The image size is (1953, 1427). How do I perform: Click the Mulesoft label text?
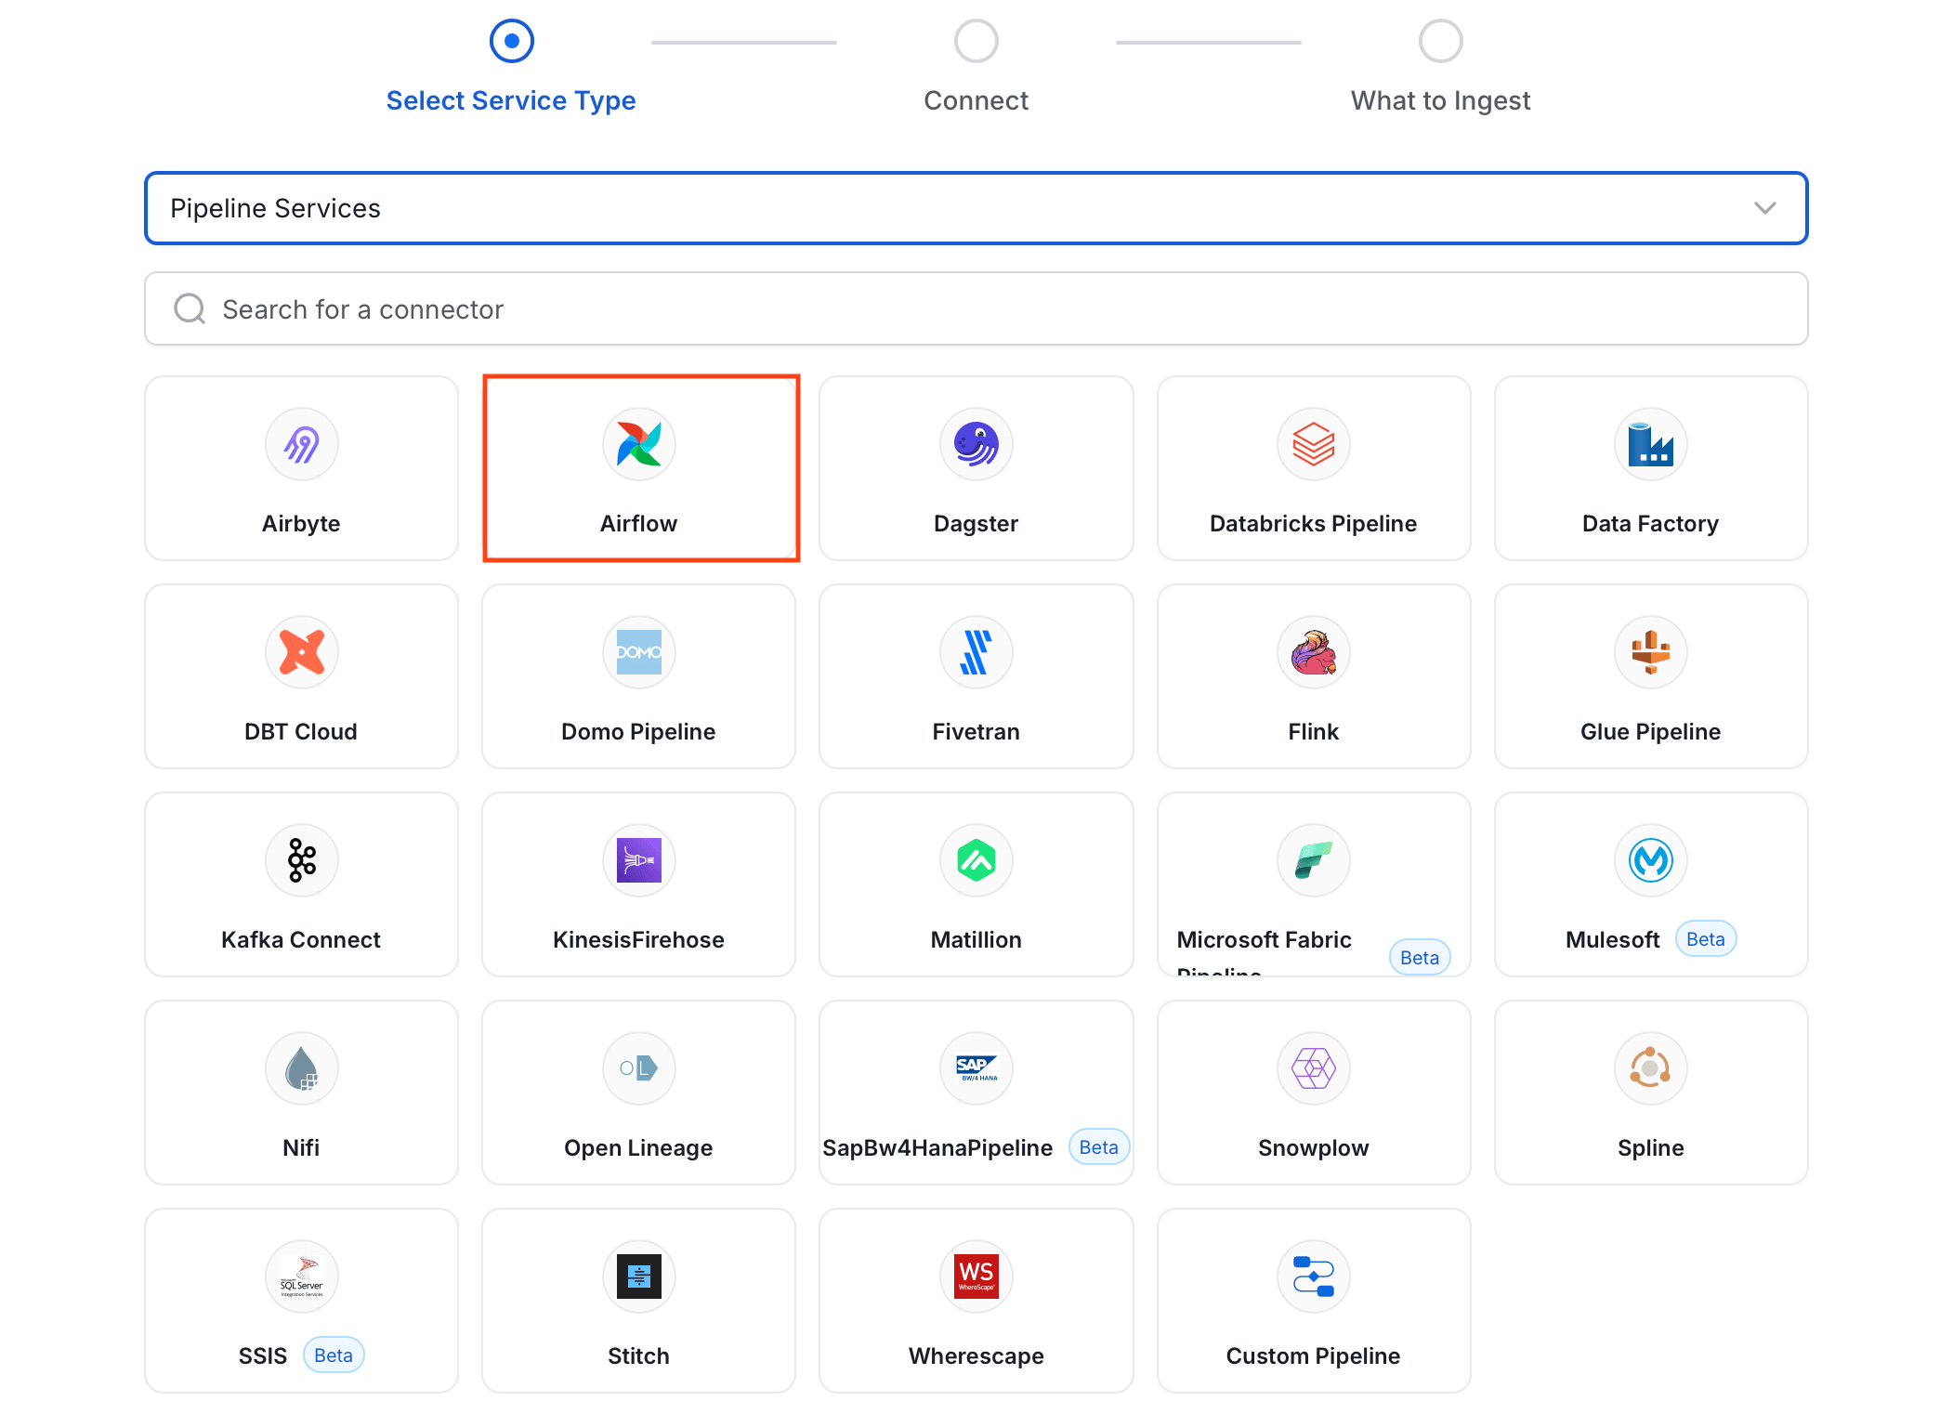1613,940
